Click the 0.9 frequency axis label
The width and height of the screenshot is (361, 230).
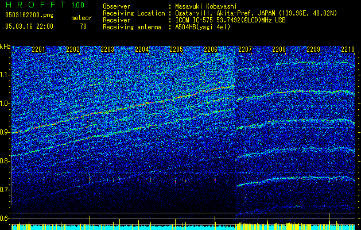pos(5,132)
